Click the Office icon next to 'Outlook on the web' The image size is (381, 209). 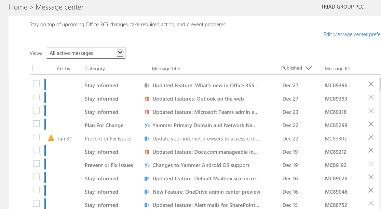147,99
